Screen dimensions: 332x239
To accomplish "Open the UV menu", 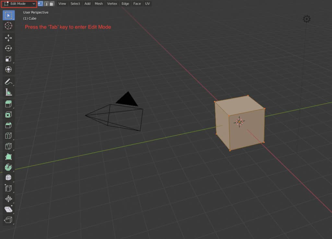I will click(148, 4).
